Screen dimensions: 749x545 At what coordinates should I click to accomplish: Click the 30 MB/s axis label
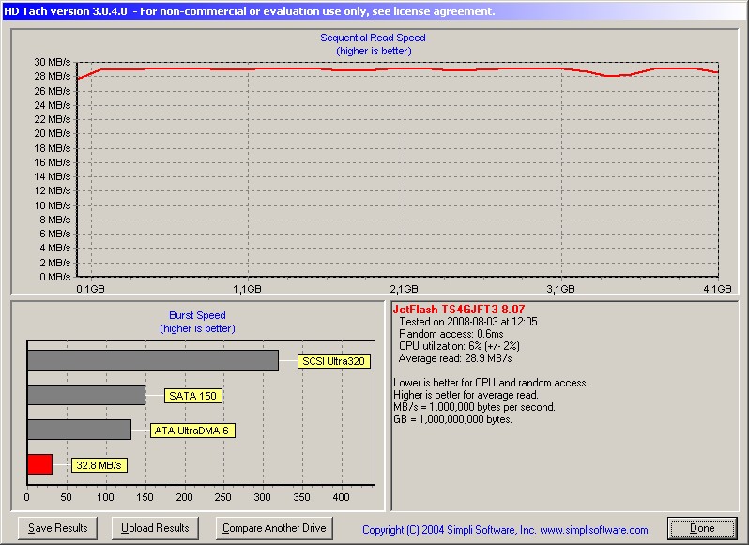pyautogui.click(x=53, y=62)
